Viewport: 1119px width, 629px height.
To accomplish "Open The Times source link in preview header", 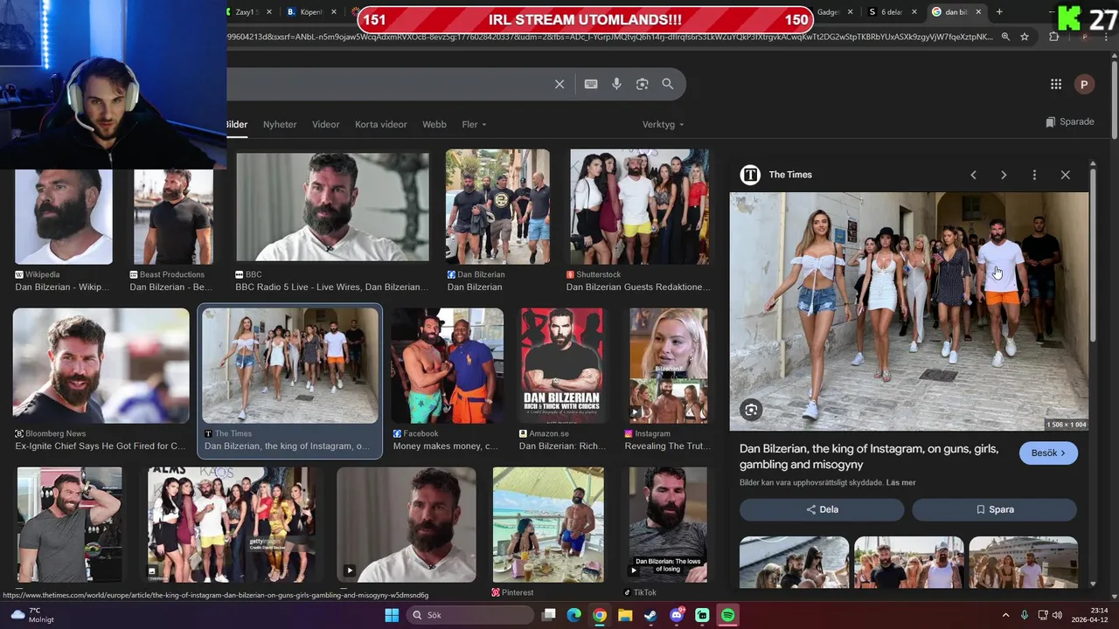I will pos(777,175).
